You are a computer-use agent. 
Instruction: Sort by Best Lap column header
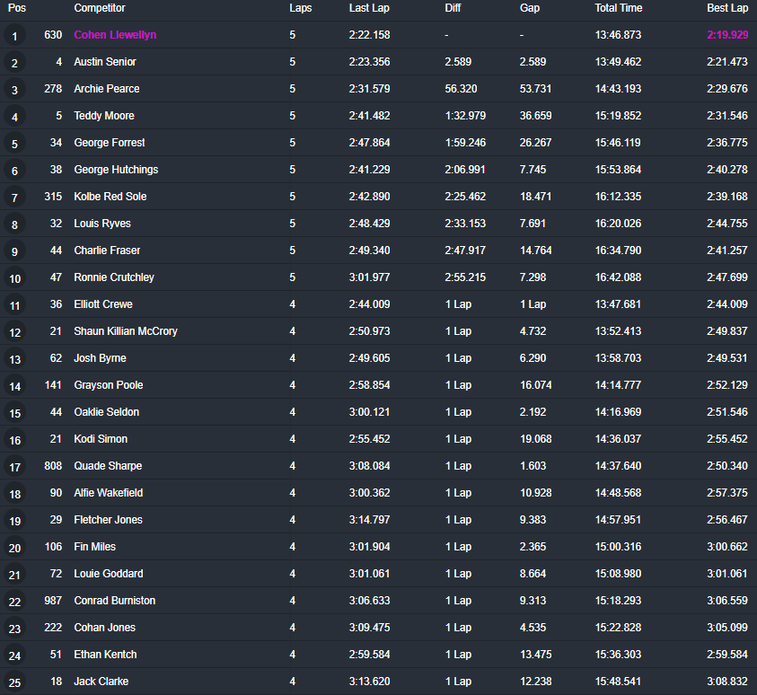click(727, 8)
